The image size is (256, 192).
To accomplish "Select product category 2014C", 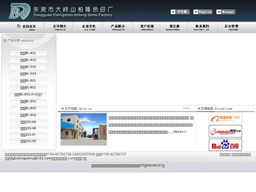I will pos(28,135).
